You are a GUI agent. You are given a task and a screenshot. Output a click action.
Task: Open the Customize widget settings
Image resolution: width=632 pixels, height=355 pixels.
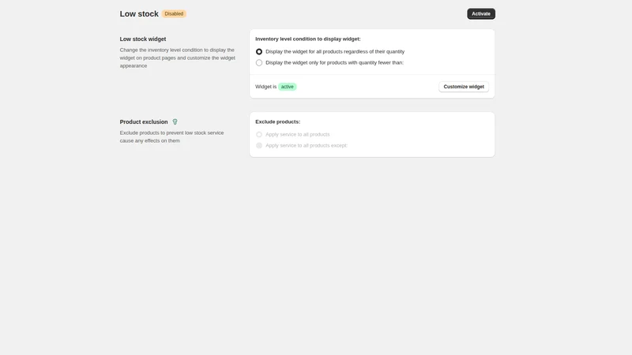(x=464, y=87)
